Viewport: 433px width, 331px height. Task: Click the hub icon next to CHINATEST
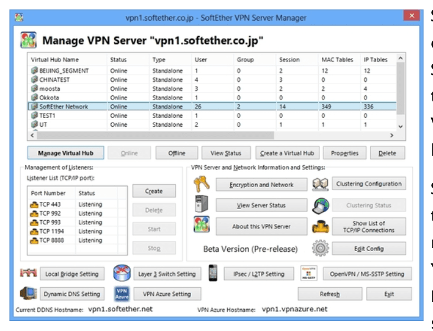(34, 79)
